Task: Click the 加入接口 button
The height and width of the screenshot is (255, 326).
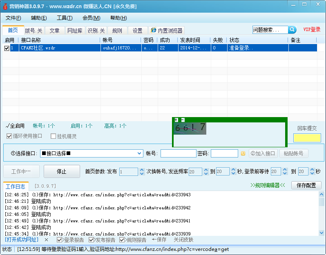Action: click(x=263, y=153)
